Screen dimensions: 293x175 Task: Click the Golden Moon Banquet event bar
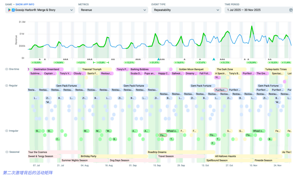click(191, 69)
